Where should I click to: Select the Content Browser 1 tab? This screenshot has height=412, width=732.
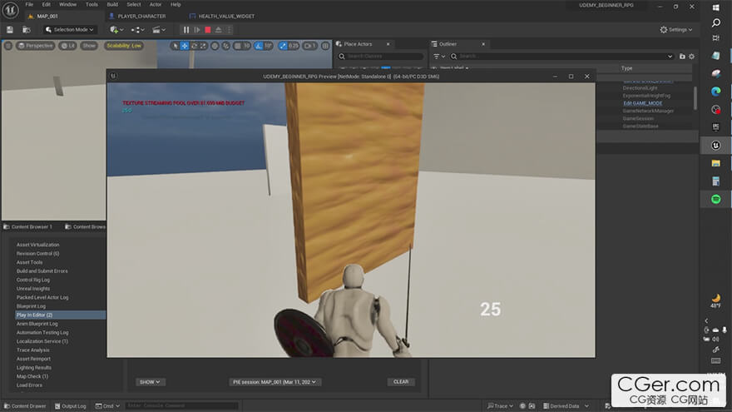click(x=28, y=226)
